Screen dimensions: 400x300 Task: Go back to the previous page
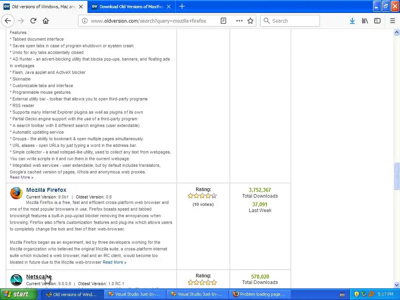[x=8, y=21]
